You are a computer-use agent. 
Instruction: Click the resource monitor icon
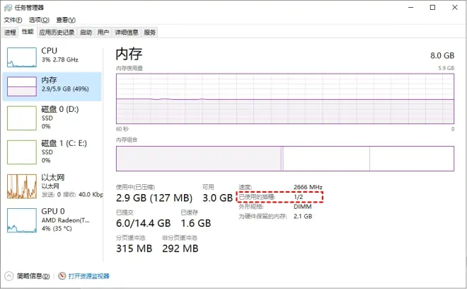pos(62,276)
